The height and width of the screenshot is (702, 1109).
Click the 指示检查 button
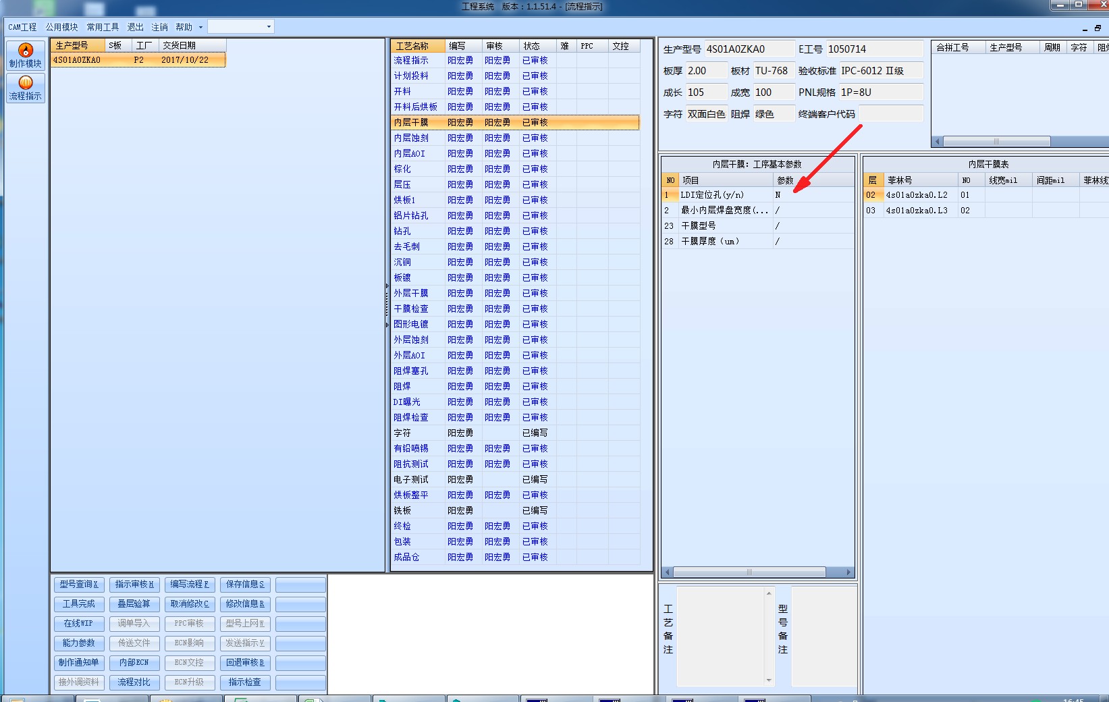(245, 682)
